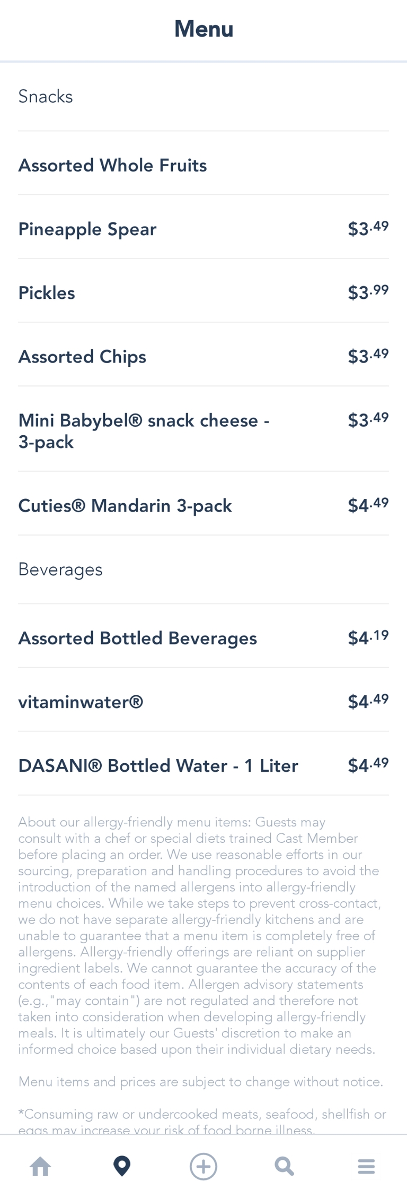Select the Pineapple Spear menu item
Viewport: 407px width, 1198px height.
click(87, 229)
